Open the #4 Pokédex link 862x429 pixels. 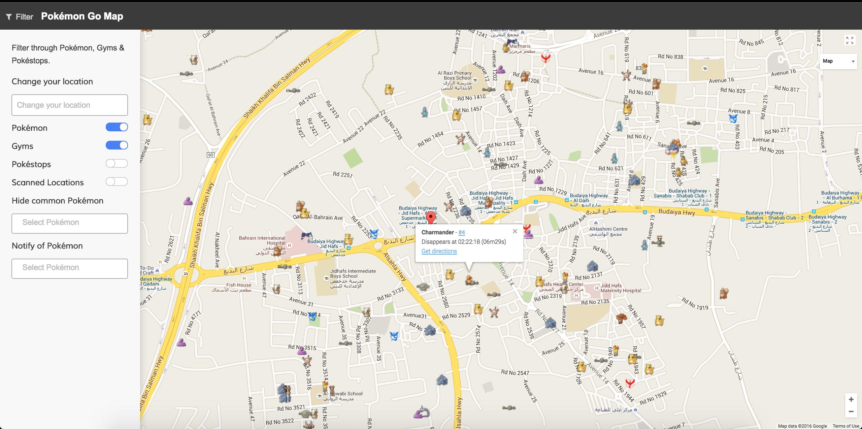[461, 232]
